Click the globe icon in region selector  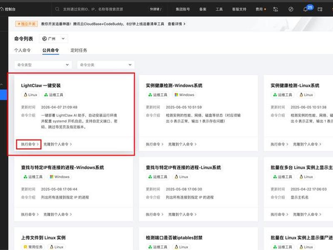[x=45, y=39]
